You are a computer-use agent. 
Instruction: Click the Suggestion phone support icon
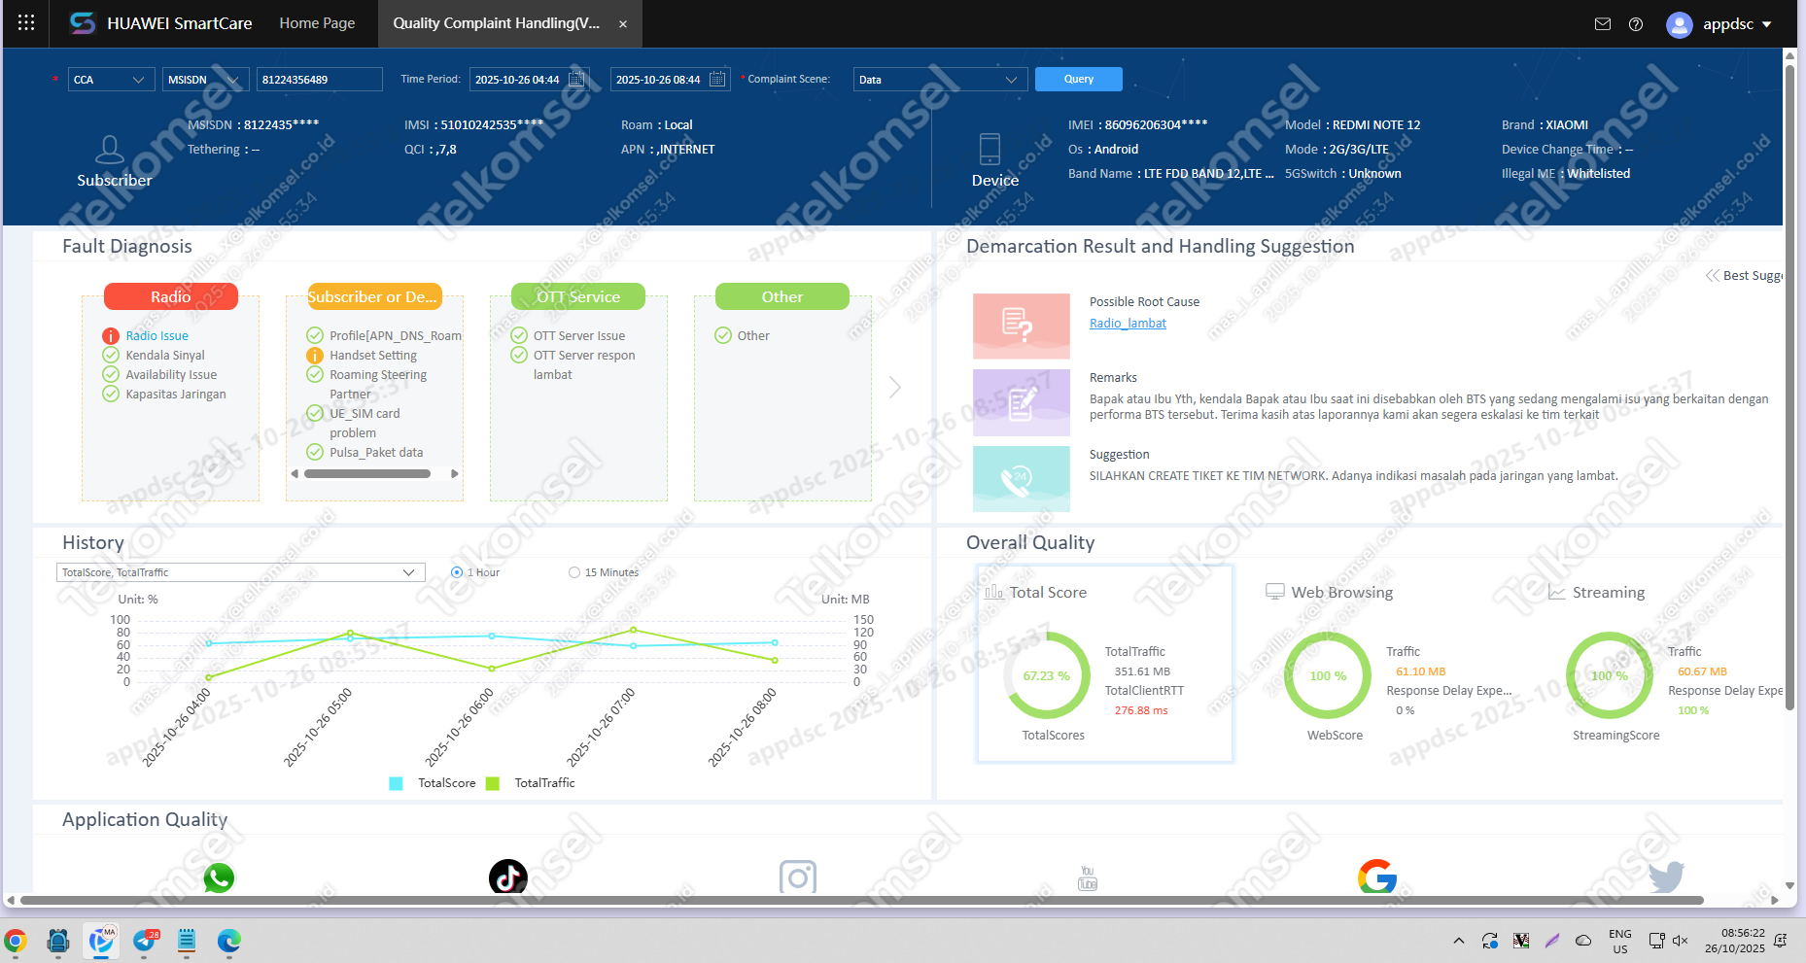pyautogui.click(x=1021, y=479)
